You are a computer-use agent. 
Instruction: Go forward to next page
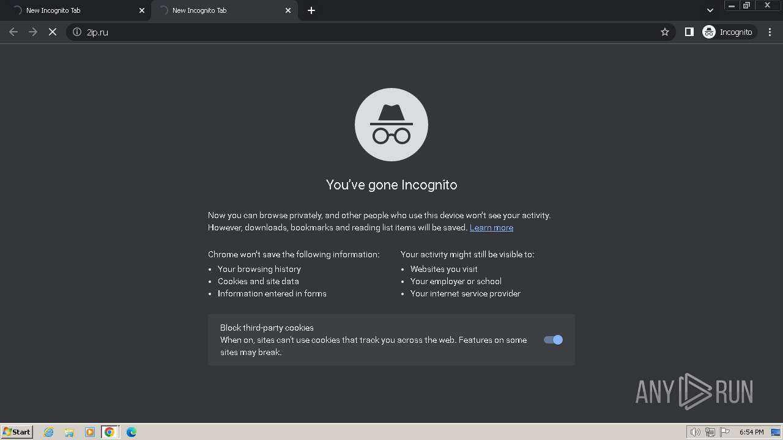click(x=33, y=32)
